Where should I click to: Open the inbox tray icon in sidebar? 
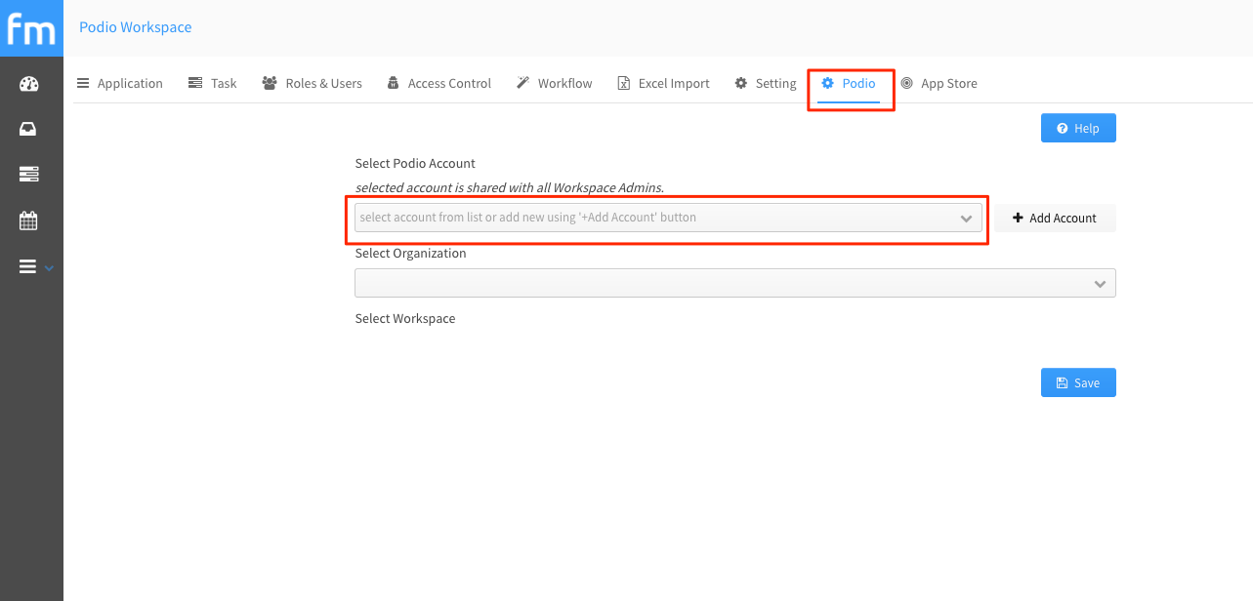pos(29,129)
